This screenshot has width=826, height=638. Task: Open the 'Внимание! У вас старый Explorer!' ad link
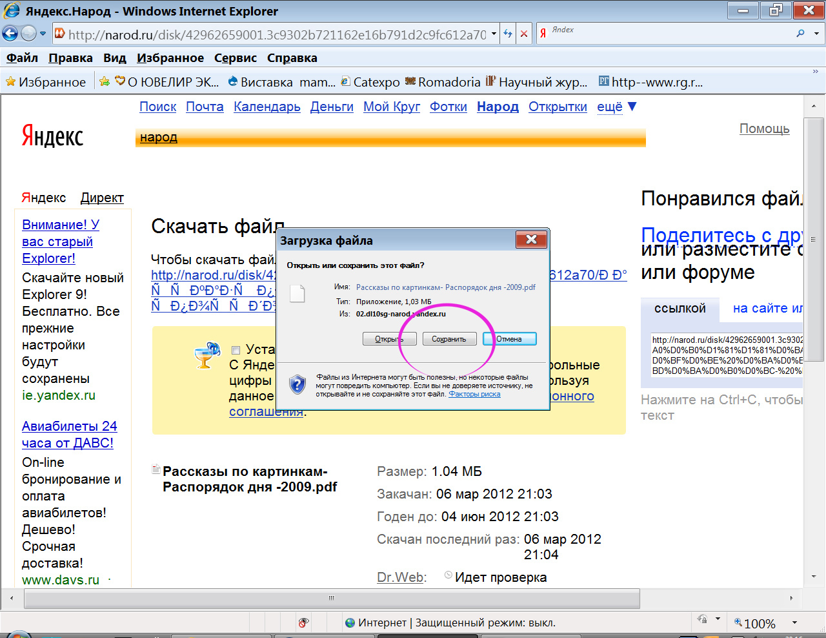coord(61,242)
